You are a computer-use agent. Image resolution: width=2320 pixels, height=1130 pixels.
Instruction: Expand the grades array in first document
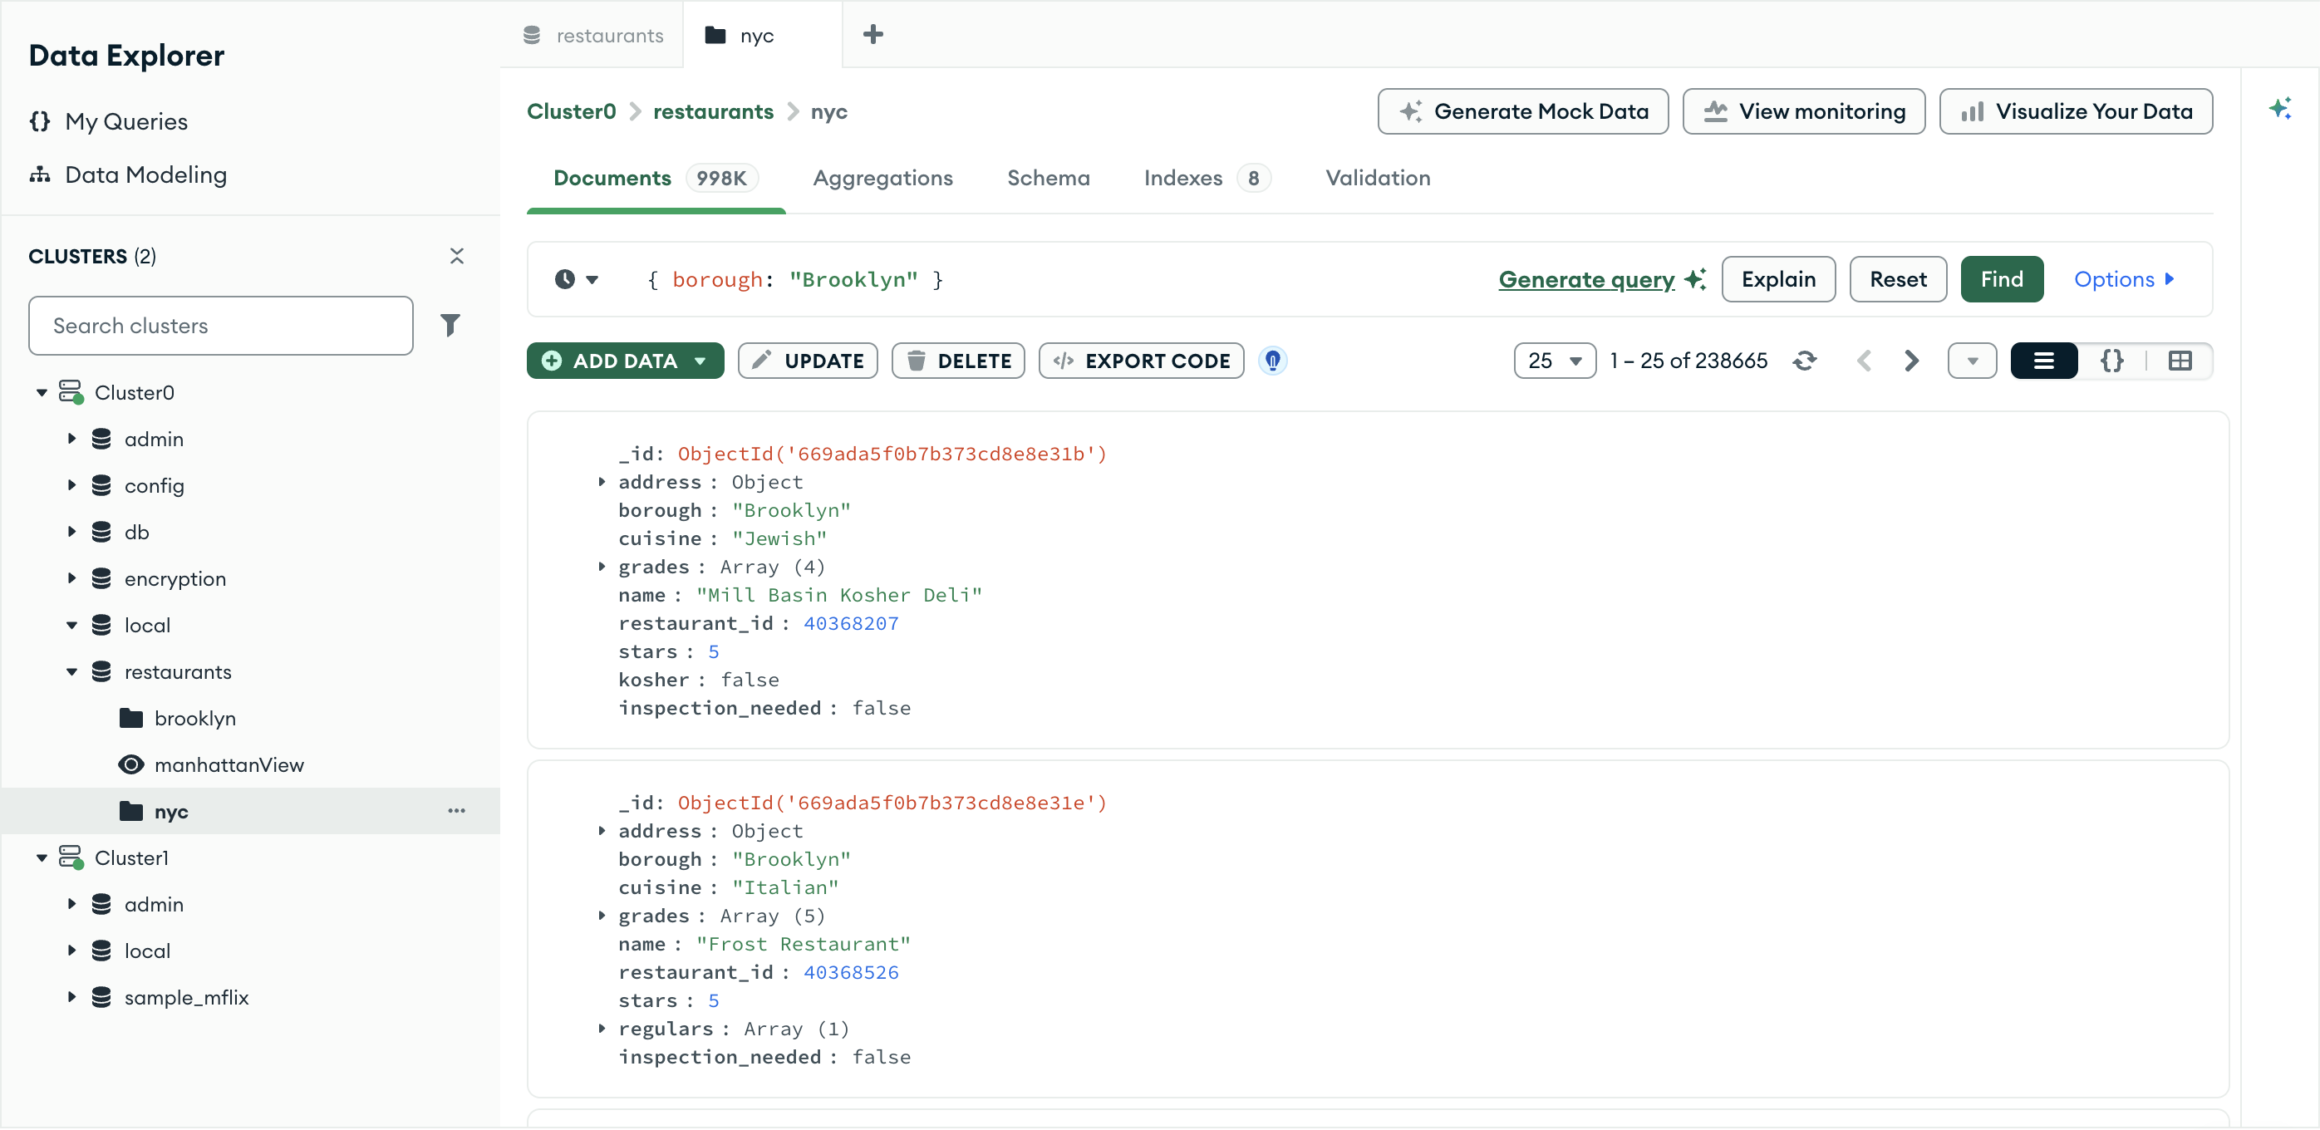(603, 567)
